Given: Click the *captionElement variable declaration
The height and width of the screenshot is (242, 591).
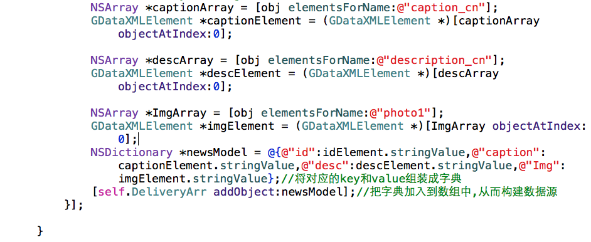Looking at the screenshot, I should pyautogui.click(x=250, y=21).
